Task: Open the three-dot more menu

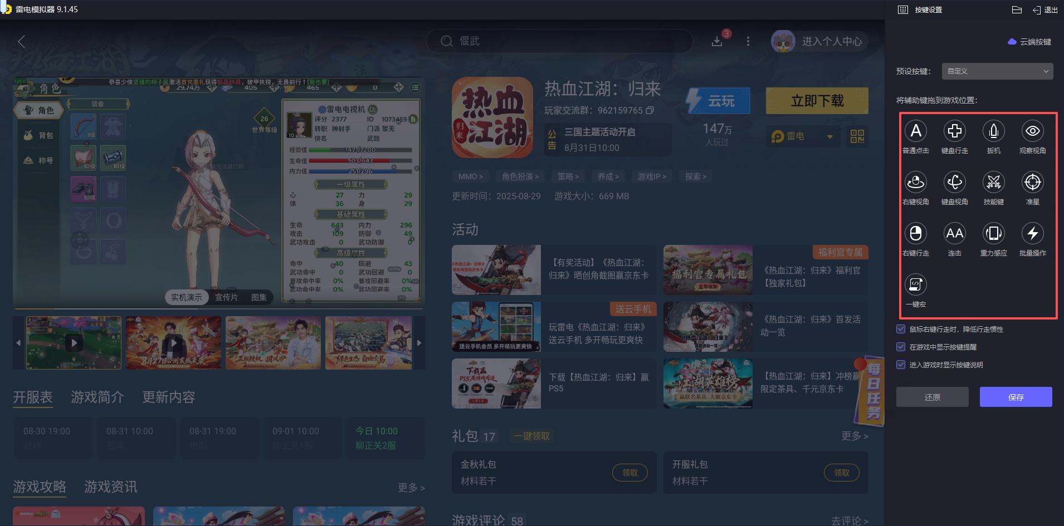Action: pyautogui.click(x=748, y=41)
